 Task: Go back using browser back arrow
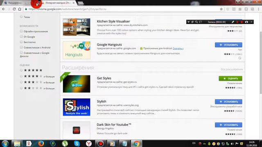click(4, 9)
